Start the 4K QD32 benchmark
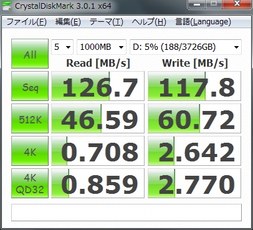The image size is (253, 230). (30, 183)
